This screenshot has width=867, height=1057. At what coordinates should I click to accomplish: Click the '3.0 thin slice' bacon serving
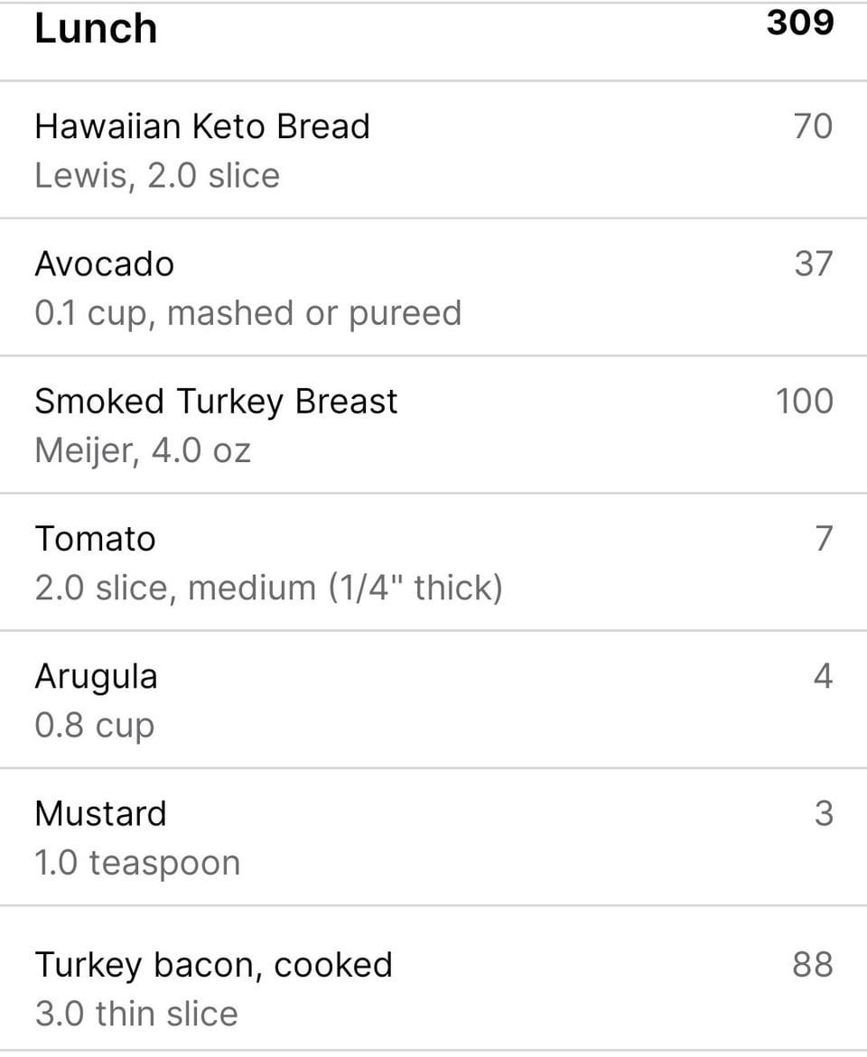tap(137, 1014)
